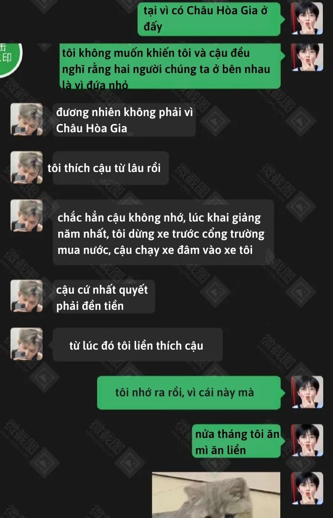The width and height of the screenshot is (333, 518).
Task: Select the 'tôi thích cậu từ lâu rồi' bubble
Action: coord(111,168)
